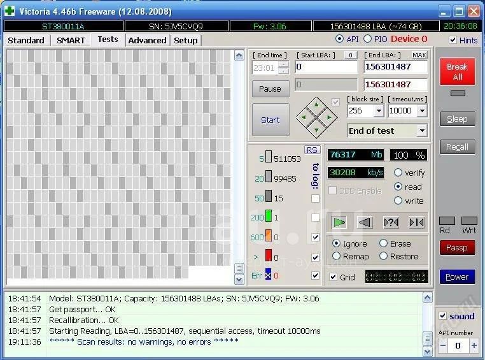485x360 pixels.
Task: Click the red slow block swatch
Action: (269, 256)
